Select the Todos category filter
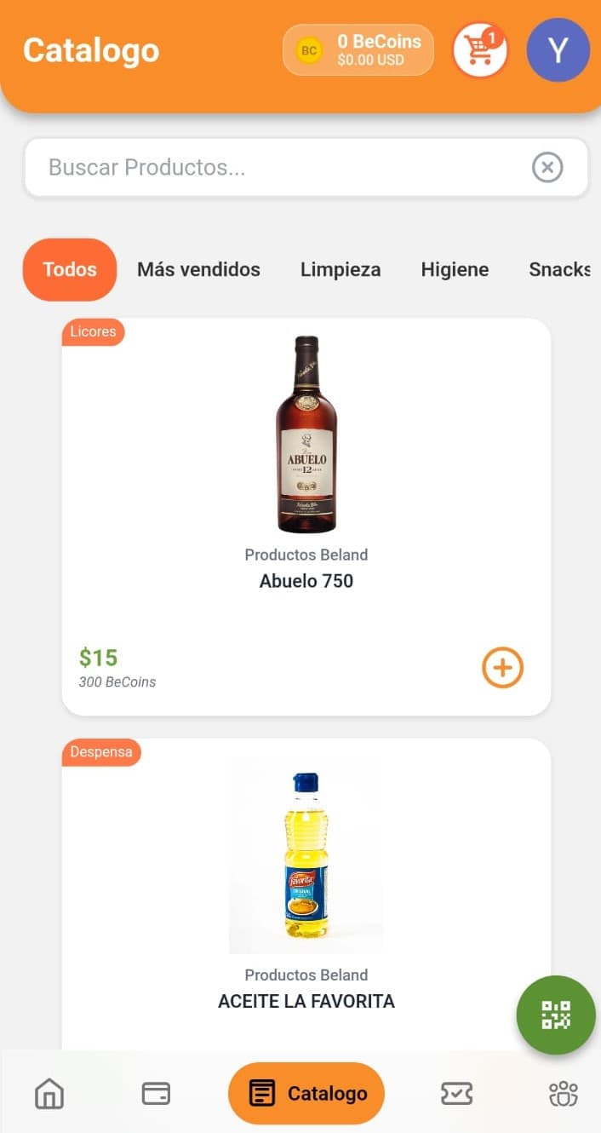 pyautogui.click(x=69, y=269)
